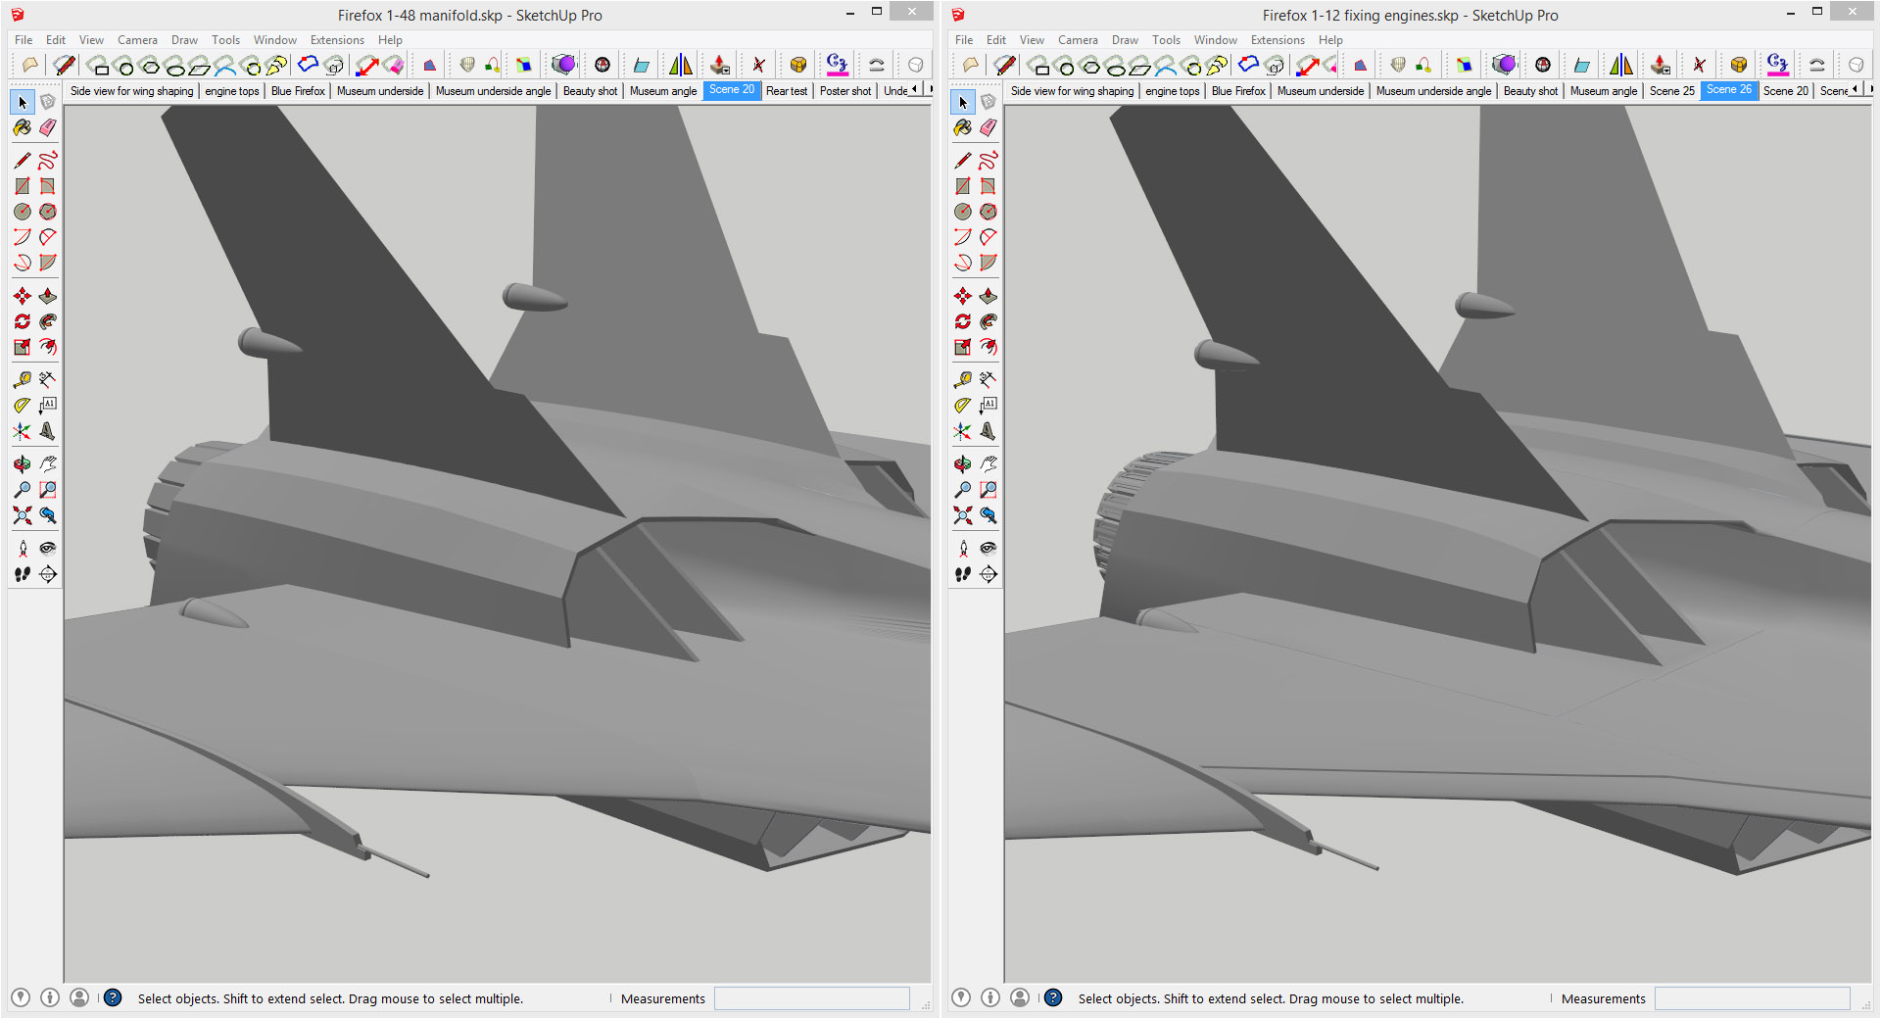Select the Select arrow tool in left window

23,102
